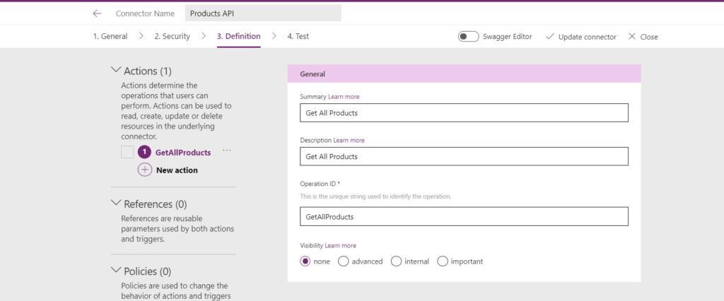This screenshot has height=301, width=724.
Task: Collapse the Actions (1) section
Action: click(116, 70)
